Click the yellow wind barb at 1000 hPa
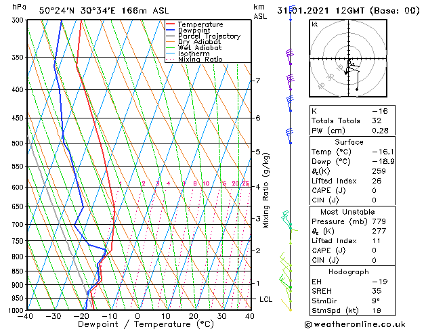This screenshot has height=329, width=426. pos(286,305)
